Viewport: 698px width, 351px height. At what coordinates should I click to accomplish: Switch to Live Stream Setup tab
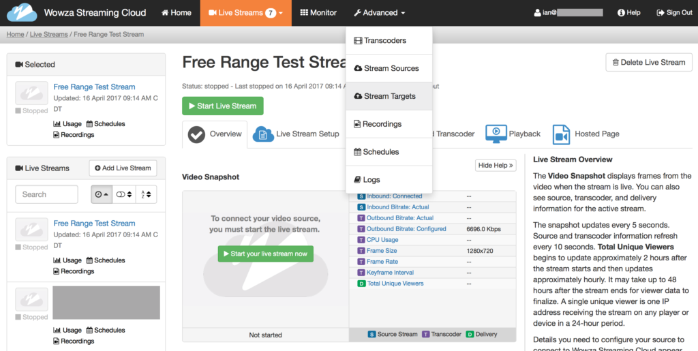pos(296,134)
